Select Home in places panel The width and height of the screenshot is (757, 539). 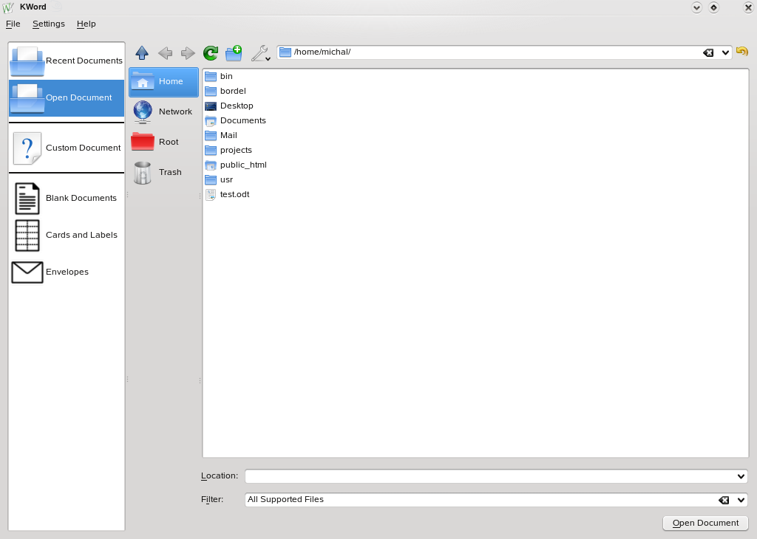[163, 81]
